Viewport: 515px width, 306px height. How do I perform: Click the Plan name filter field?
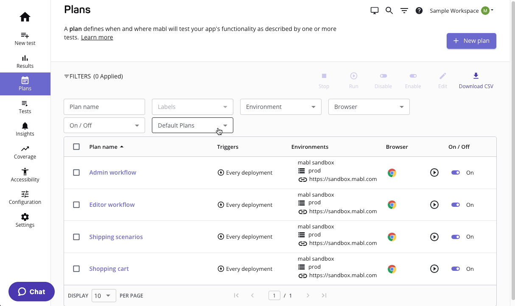[104, 107]
